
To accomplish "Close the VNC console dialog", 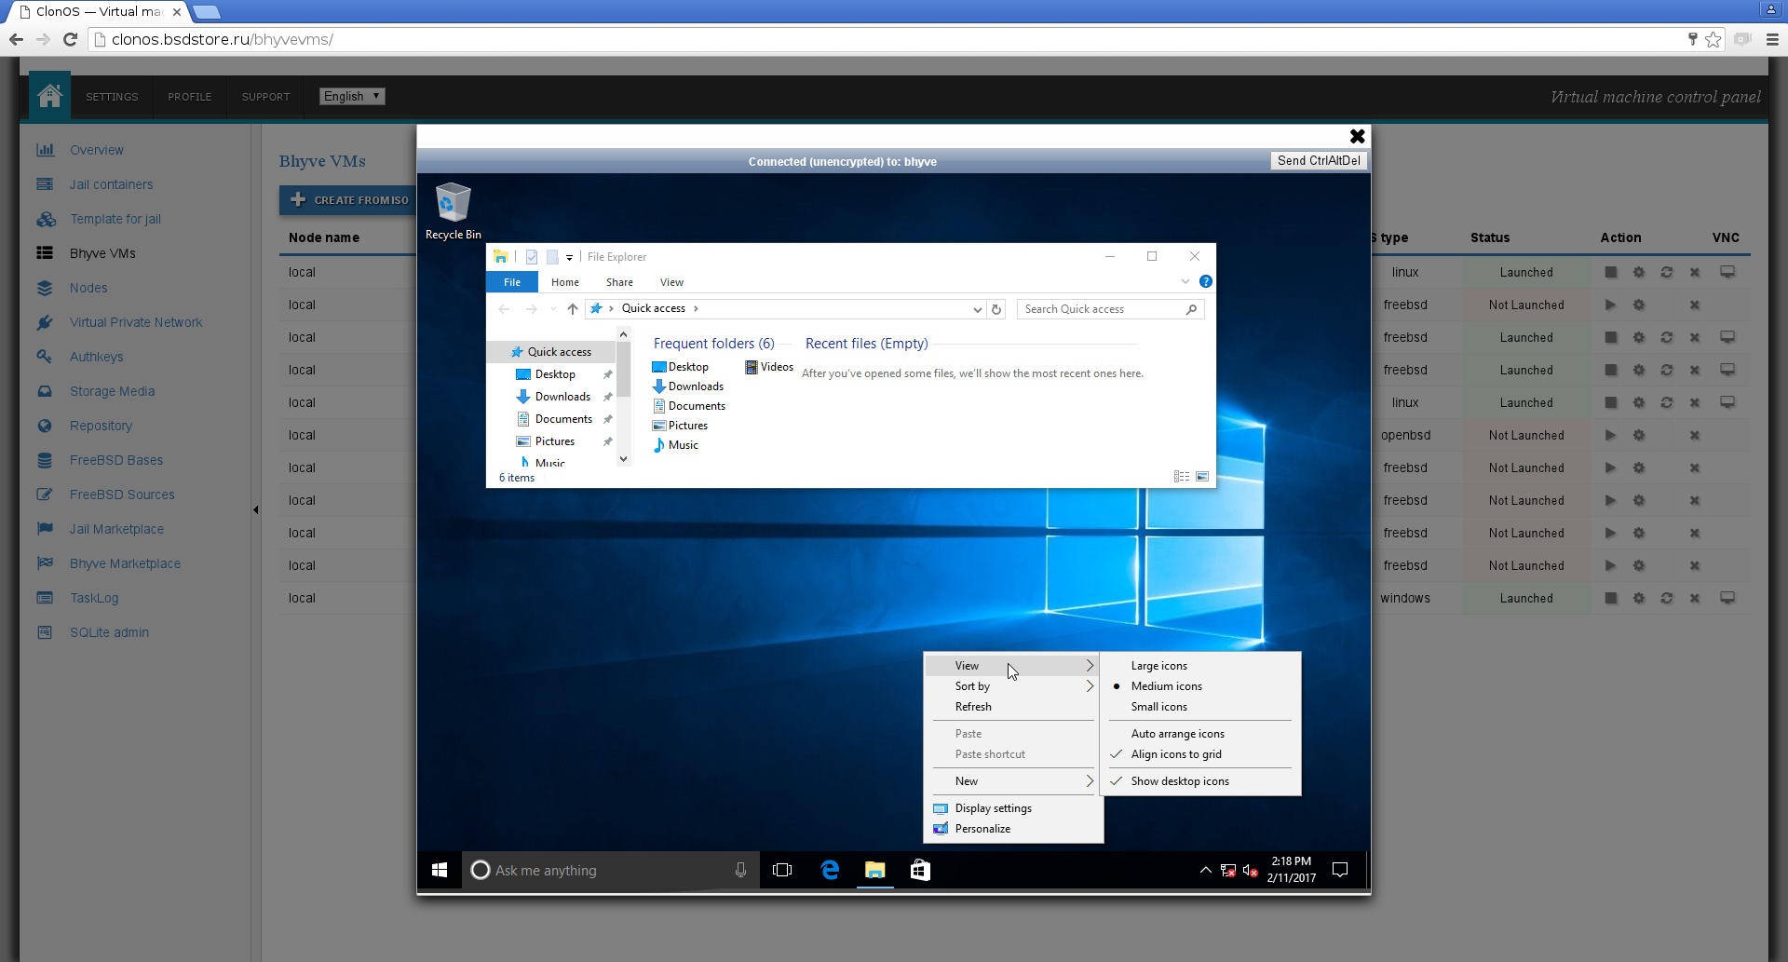I will pos(1358,136).
